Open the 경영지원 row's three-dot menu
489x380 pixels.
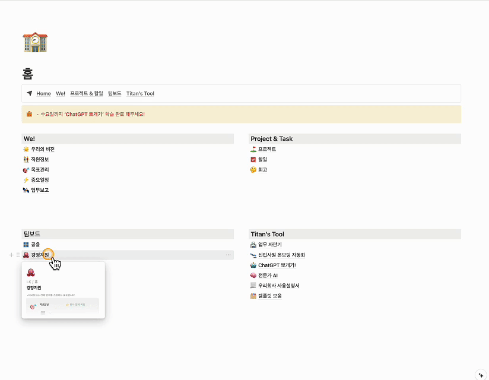[x=228, y=255]
